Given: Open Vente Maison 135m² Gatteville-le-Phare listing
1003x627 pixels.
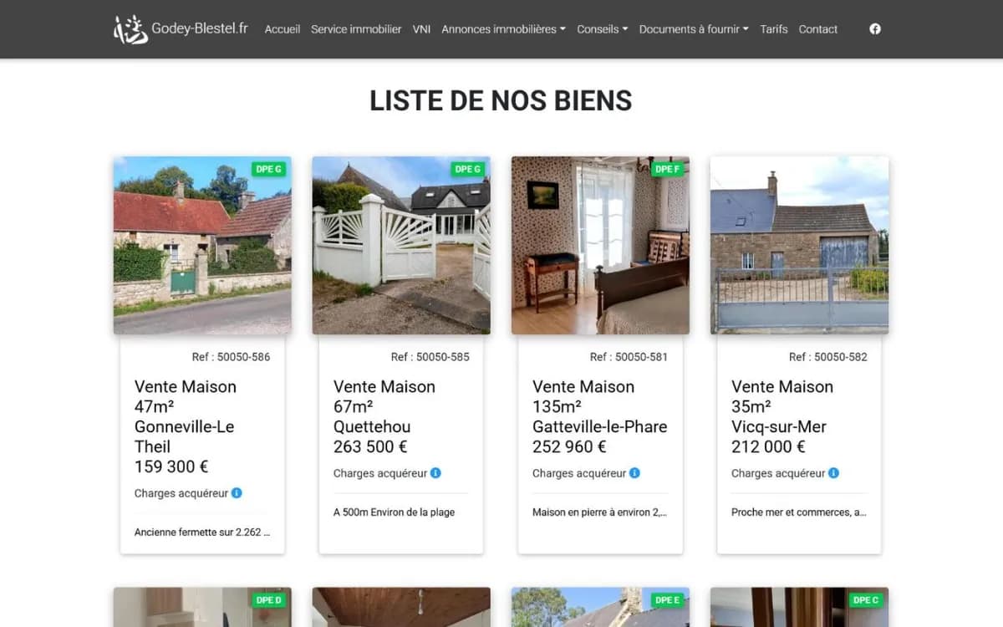Looking at the screenshot, I should pos(600,406).
